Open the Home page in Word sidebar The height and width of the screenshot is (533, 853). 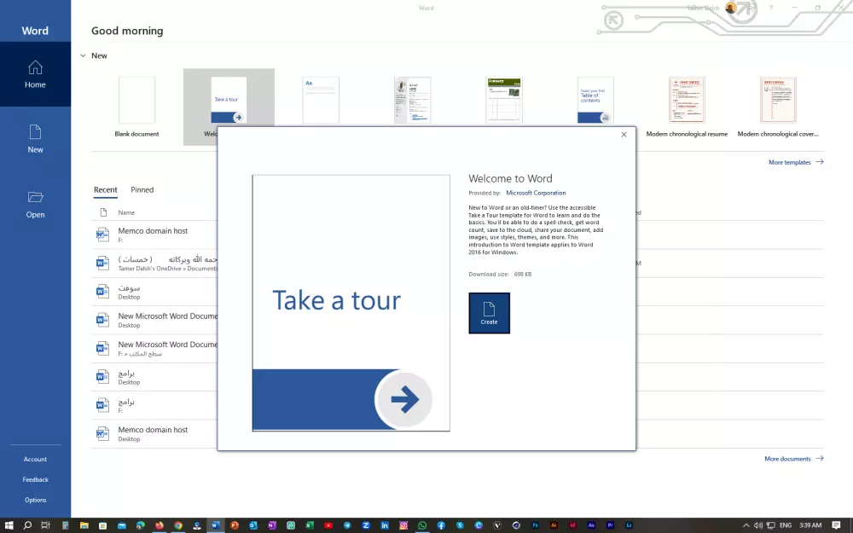pos(35,74)
